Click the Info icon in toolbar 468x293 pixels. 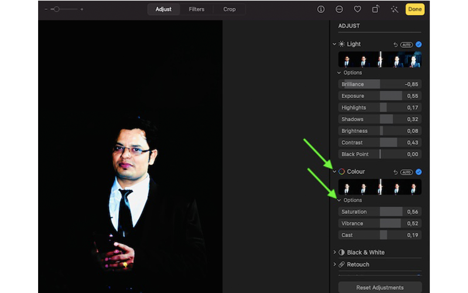click(x=321, y=9)
